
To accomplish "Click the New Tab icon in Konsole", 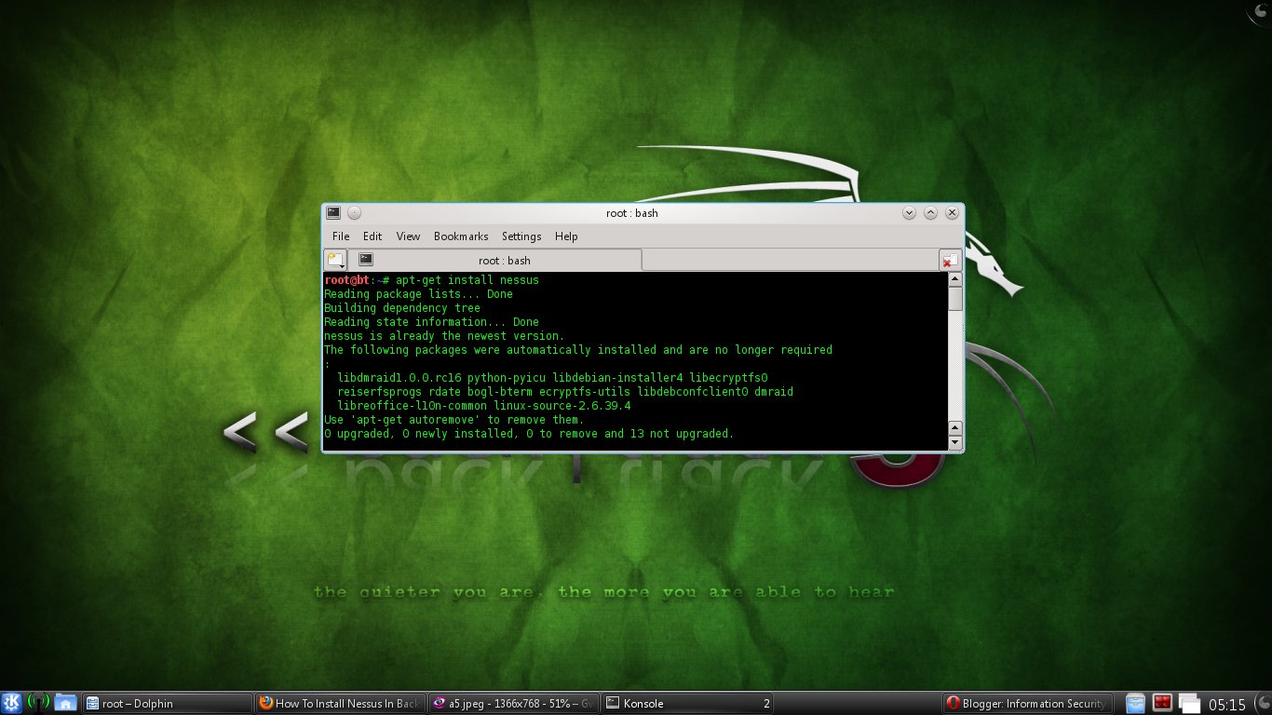I will click(x=335, y=260).
